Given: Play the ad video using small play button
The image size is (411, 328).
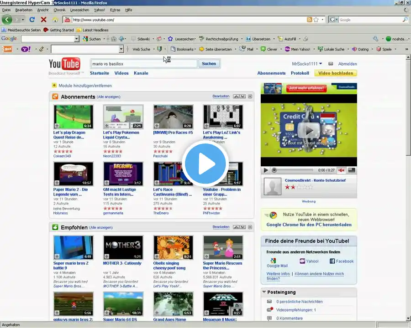Looking at the screenshot, I should pyautogui.click(x=266, y=170).
